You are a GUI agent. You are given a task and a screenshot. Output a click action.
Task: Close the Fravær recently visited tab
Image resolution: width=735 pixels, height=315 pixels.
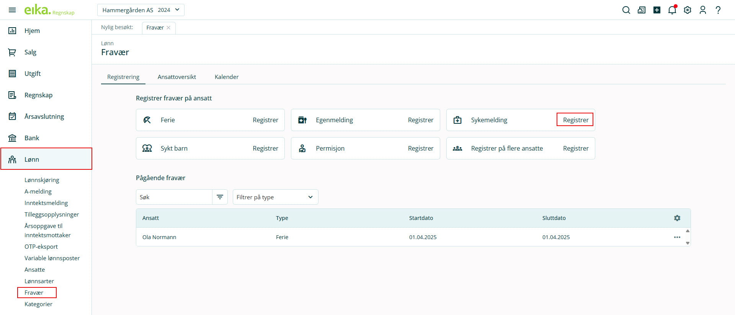click(x=168, y=28)
